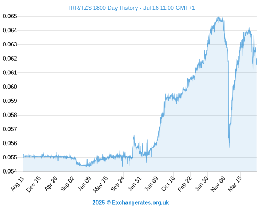Select the Nov 06 date label
261x211 pixels.
coord(218,184)
